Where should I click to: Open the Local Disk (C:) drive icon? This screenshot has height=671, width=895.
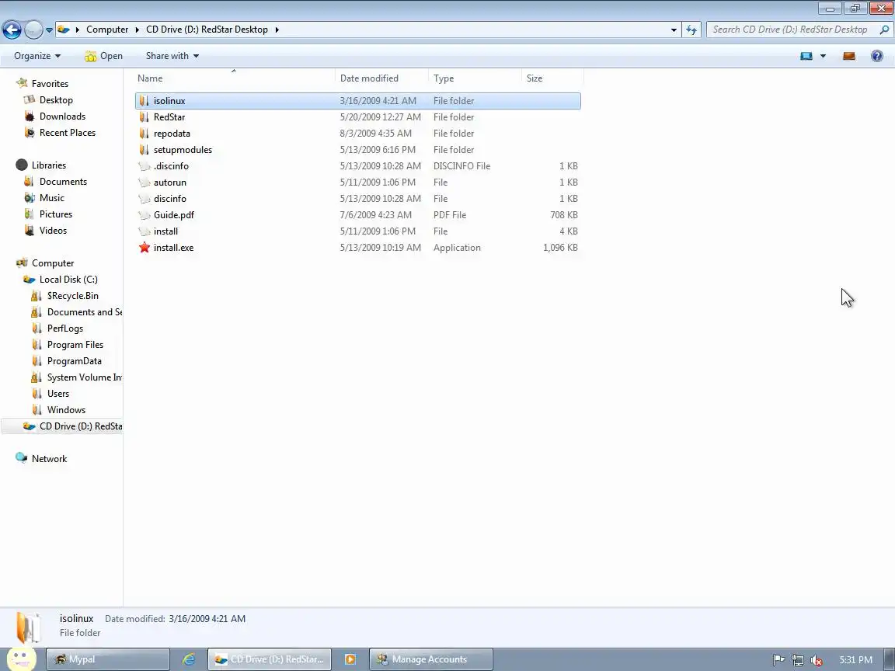click(x=29, y=280)
